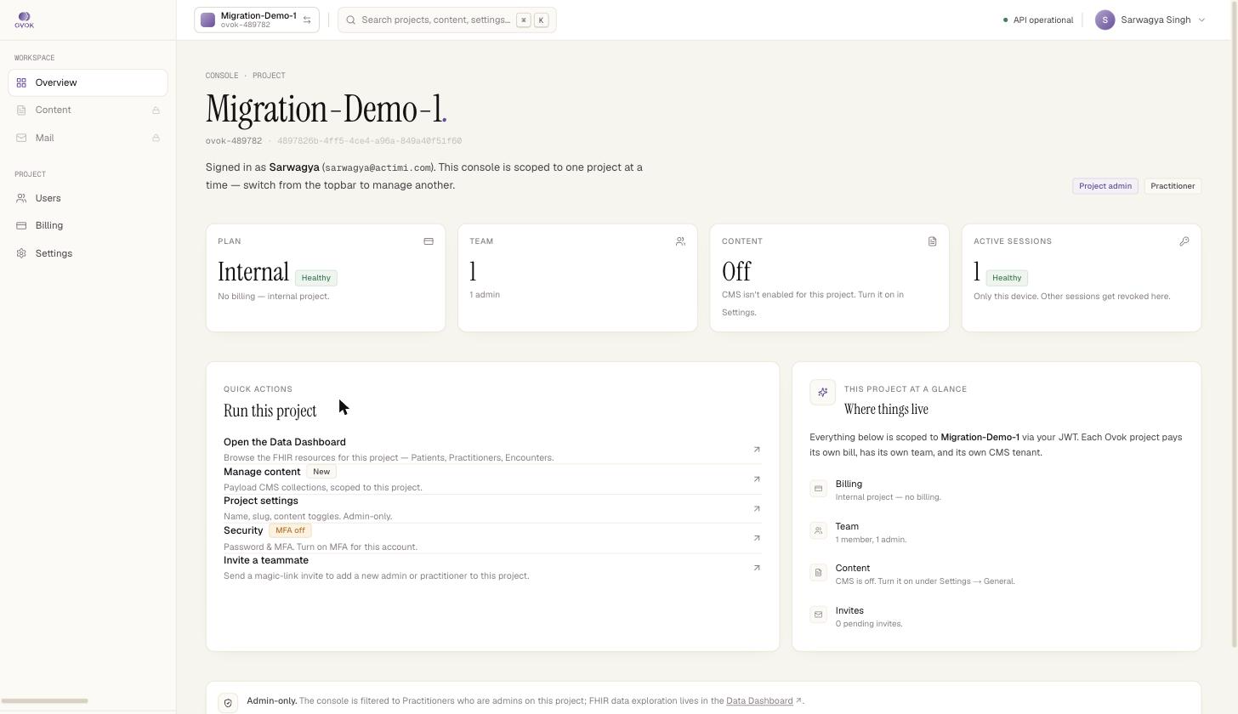Click the people icon on Team card
The image size is (1238, 714).
point(680,241)
